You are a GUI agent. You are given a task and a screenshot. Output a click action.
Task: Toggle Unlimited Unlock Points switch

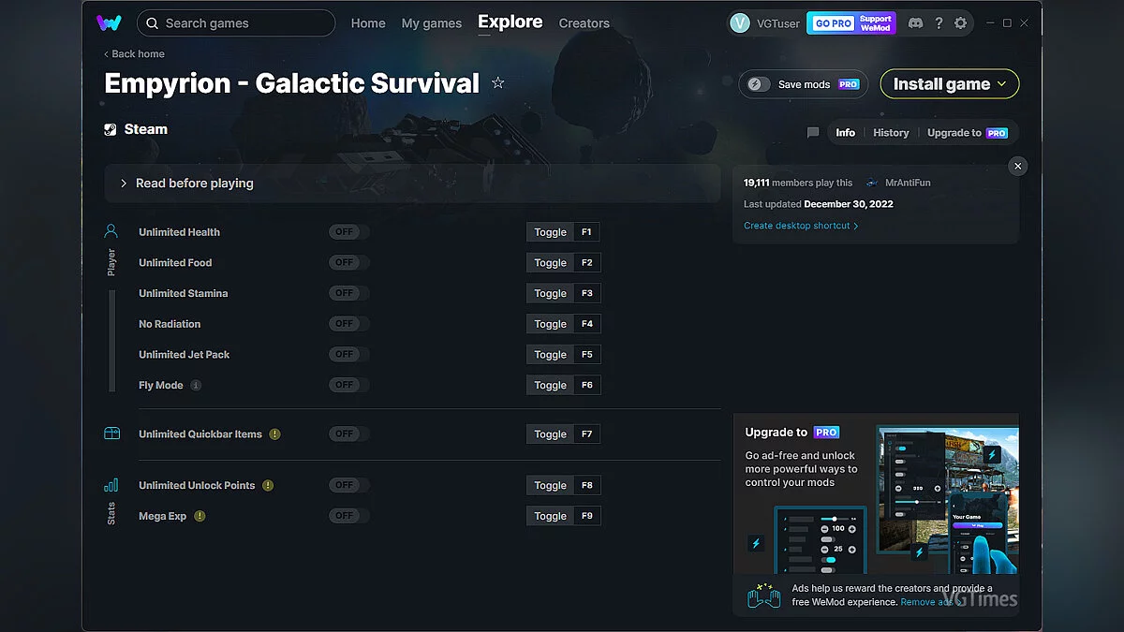click(x=348, y=485)
